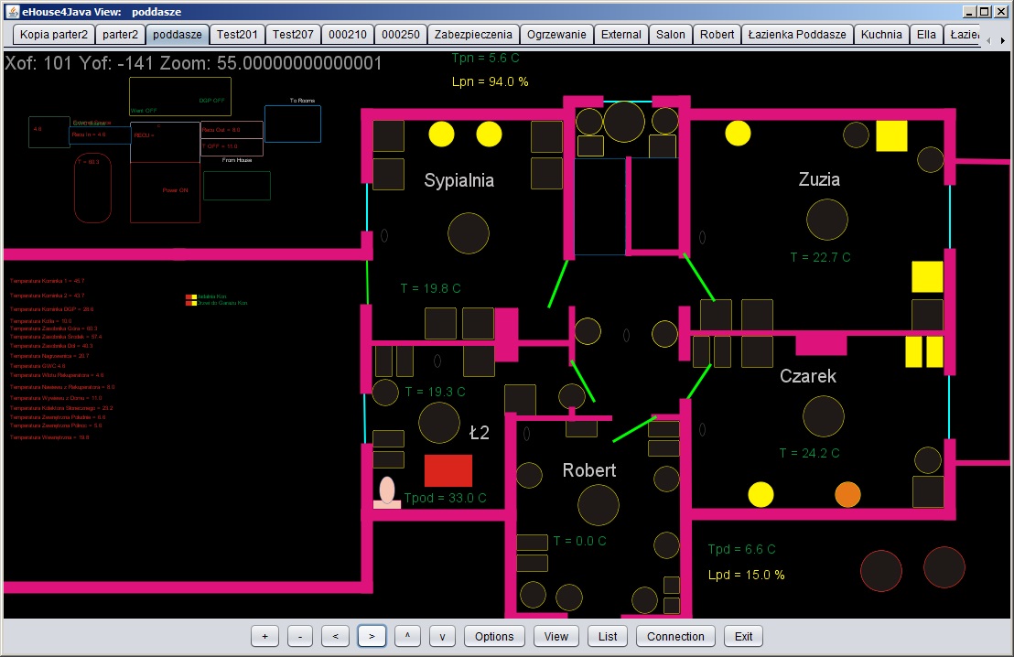Select the large circle in room Ł2

(x=439, y=421)
